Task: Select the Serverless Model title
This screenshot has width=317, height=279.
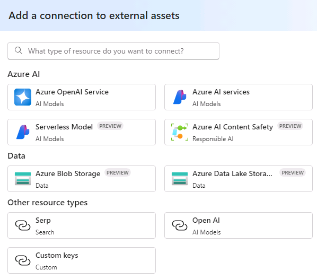Action: click(64, 127)
